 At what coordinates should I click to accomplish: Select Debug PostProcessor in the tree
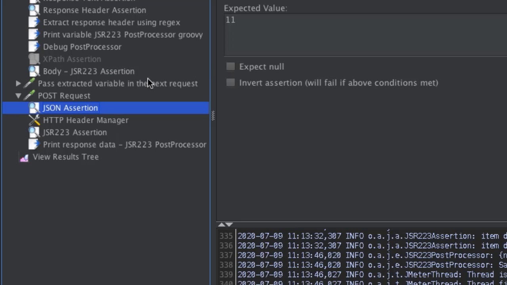point(82,47)
